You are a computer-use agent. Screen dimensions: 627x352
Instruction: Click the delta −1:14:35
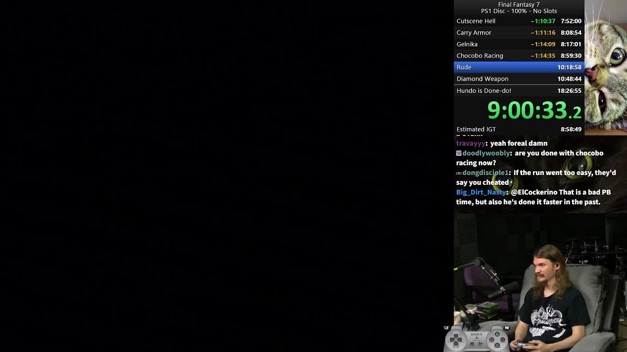(x=543, y=56)
